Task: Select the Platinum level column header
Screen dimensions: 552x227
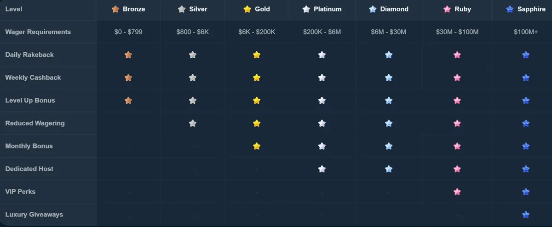Action: [x=322, y=9]
